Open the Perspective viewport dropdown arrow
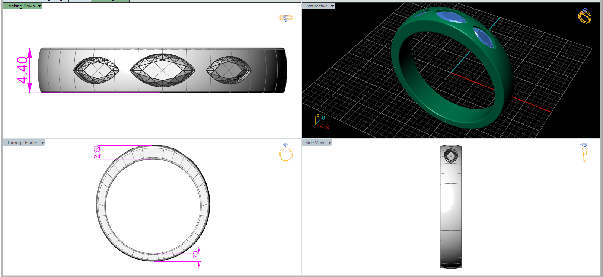This screenshot has height=277, width=603. click(332, 6)
